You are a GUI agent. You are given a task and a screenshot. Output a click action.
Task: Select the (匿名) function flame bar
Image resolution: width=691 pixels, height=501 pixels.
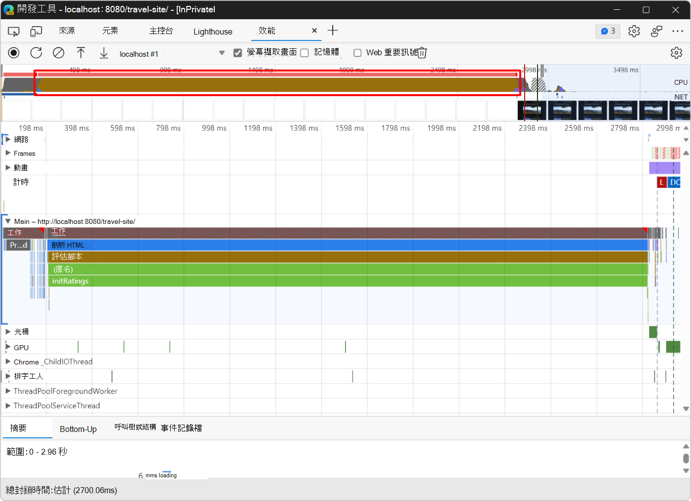pyautogui.click(x=348, y=269)
